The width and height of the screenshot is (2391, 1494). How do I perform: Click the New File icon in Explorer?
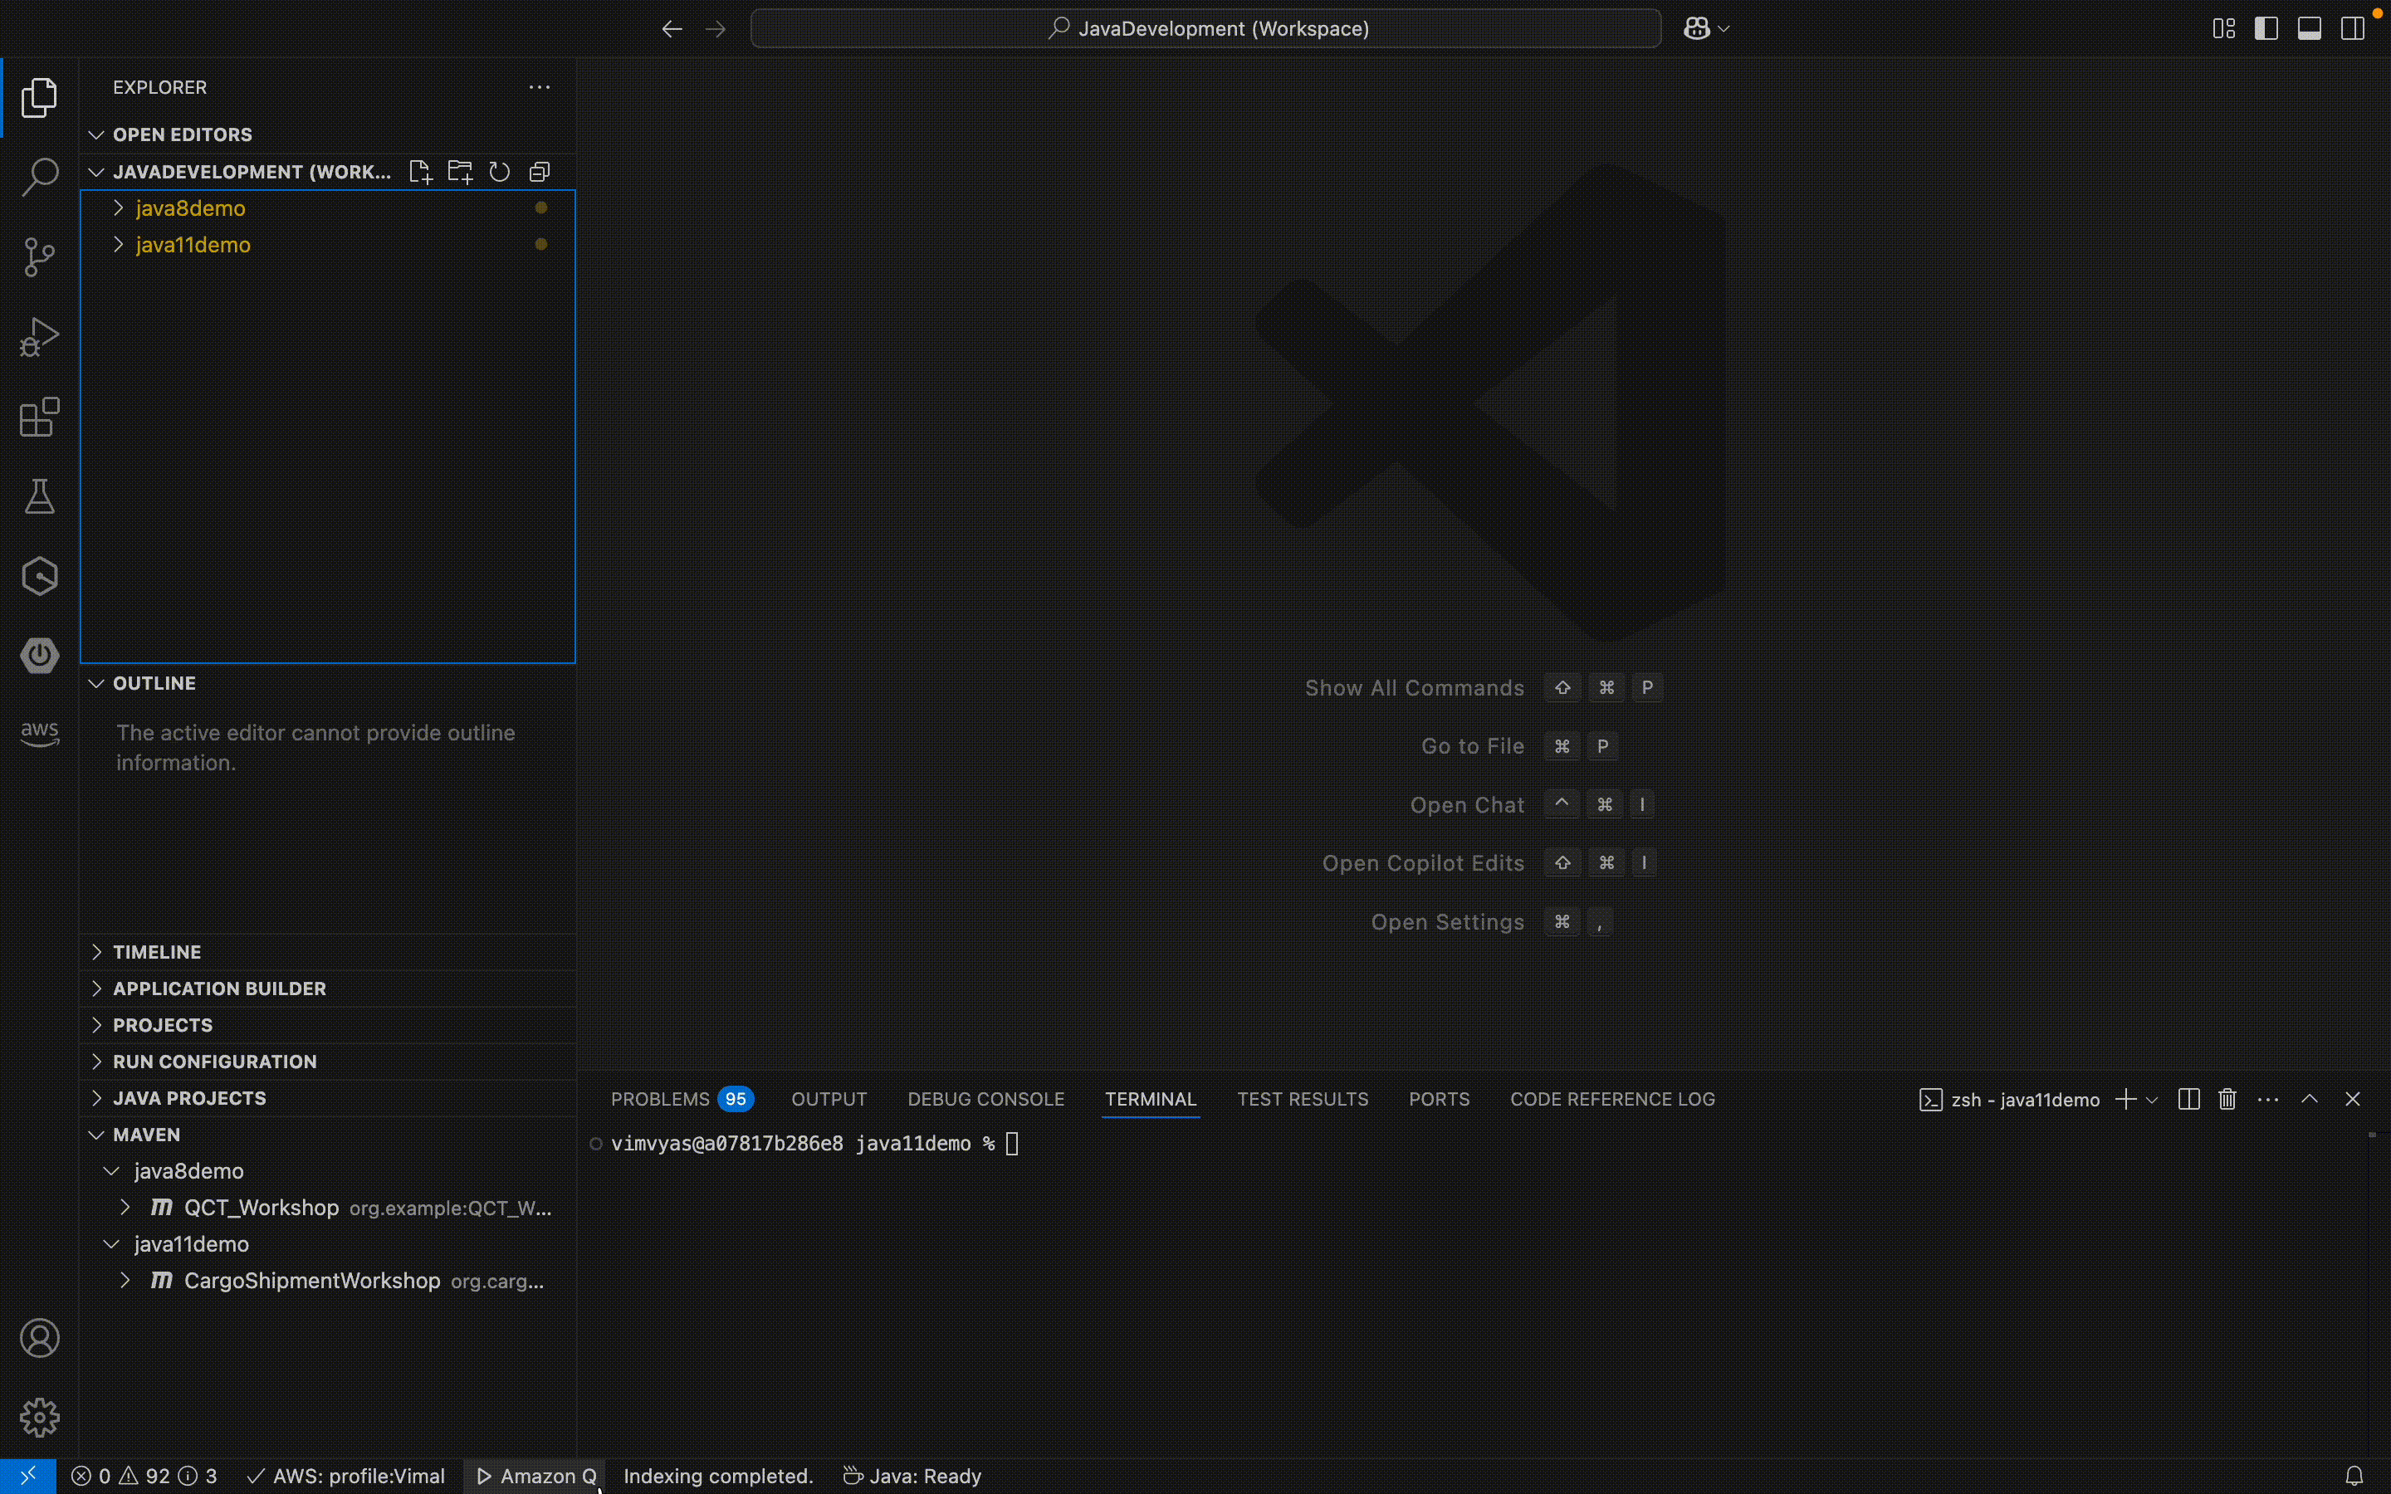tap(421, 172)
